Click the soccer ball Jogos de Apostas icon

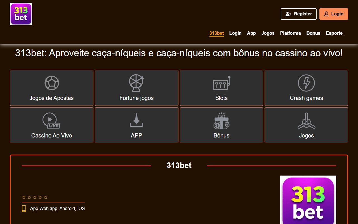point(52,83)
